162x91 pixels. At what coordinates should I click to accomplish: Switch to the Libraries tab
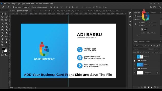[153, 12]
